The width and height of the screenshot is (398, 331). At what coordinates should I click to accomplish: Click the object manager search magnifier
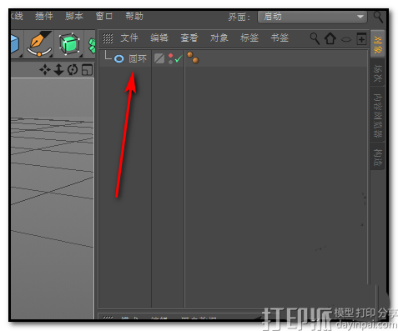[315, 38]
